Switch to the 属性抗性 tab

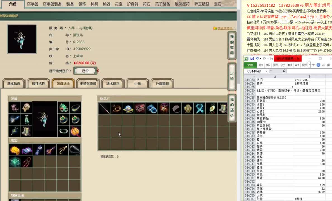(x=38, y=83)
